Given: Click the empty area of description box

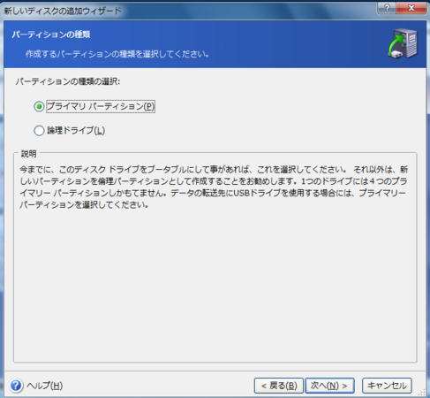Looking at the screenshot, I should point(215,283).
